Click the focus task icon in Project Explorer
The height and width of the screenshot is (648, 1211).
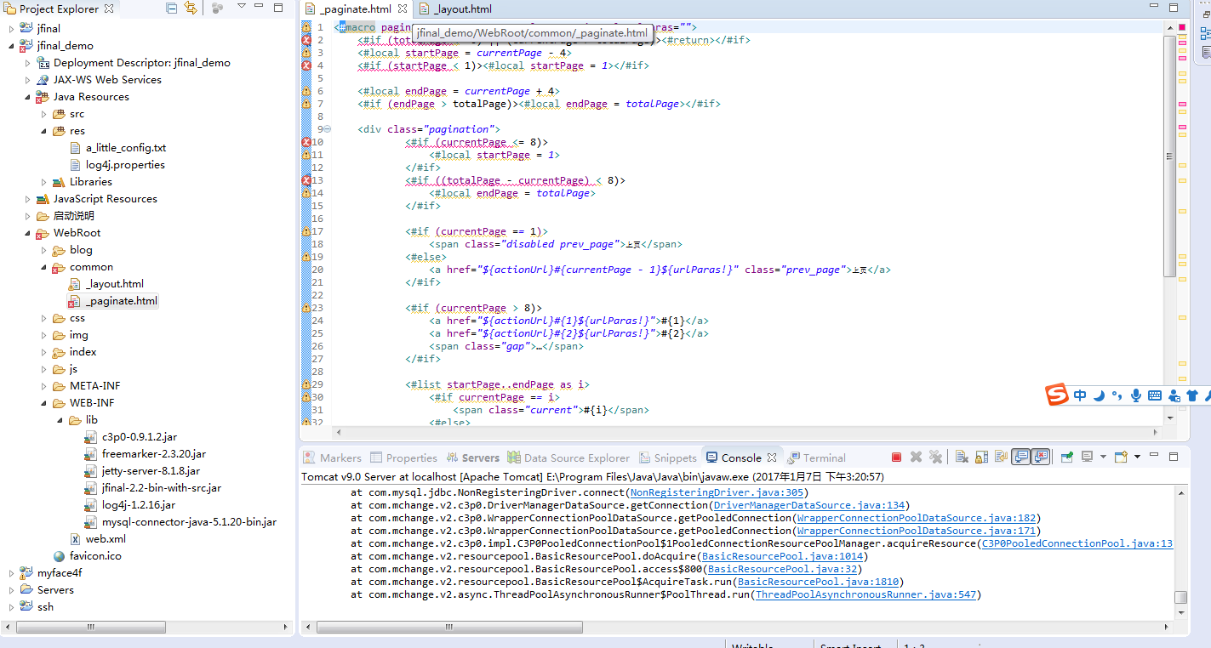click(x=217, y=9)
